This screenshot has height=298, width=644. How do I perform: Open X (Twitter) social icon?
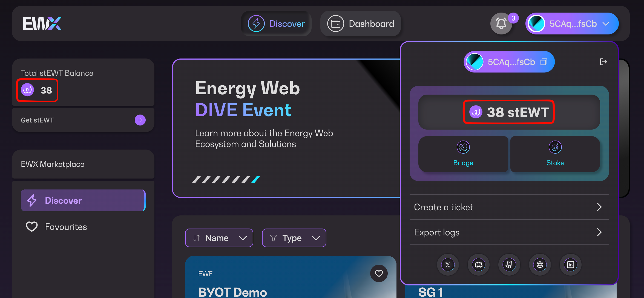(x=448, y=265)
